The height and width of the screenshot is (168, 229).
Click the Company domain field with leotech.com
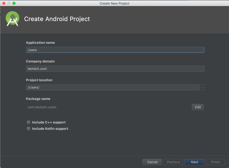[x=115, y=69]
